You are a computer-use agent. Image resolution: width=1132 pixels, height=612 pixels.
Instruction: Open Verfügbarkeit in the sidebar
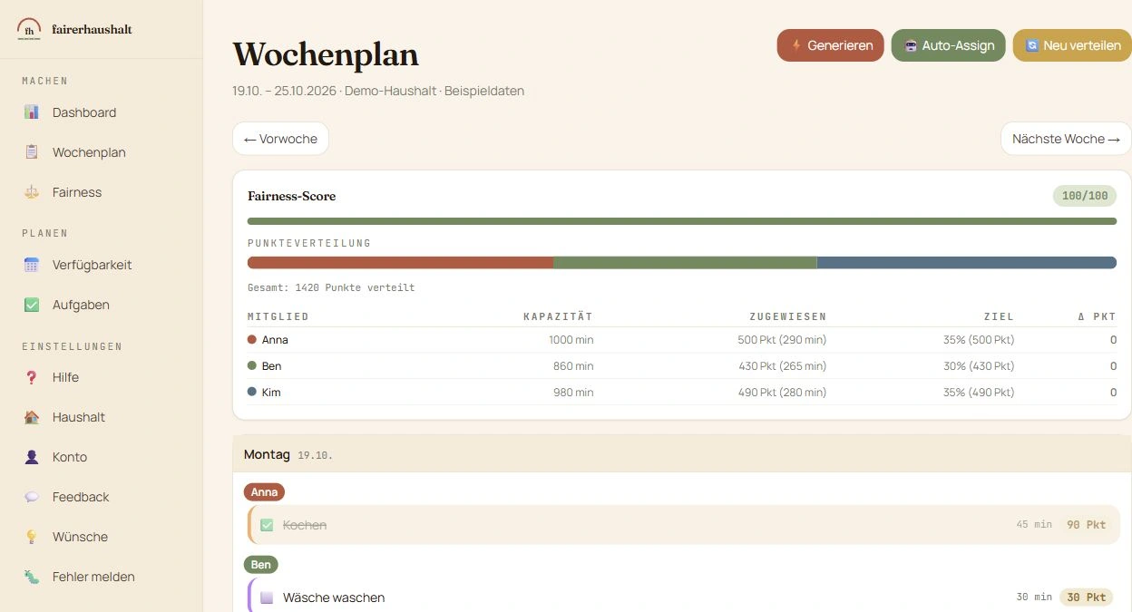coord(101,265)
